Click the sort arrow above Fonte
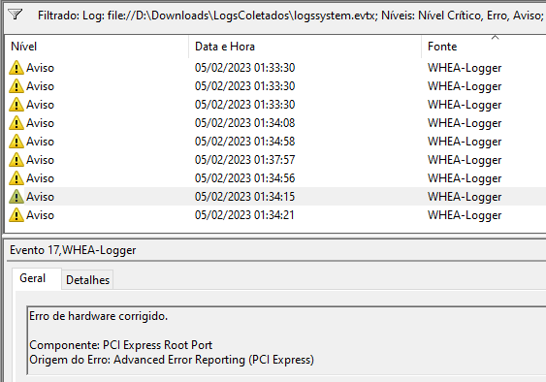The width and height of the screenshot is (546, 382). pos(495,37)
